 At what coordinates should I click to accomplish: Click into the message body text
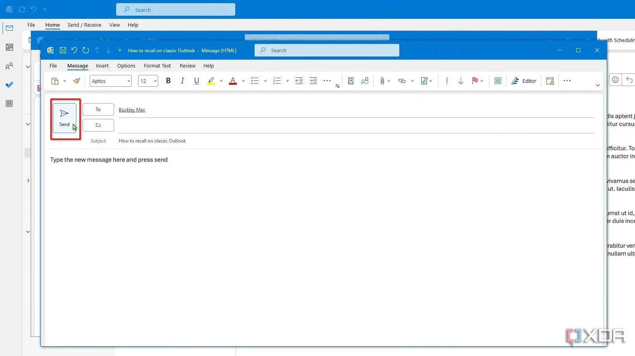pyautogui.click(x=109, y=160)
